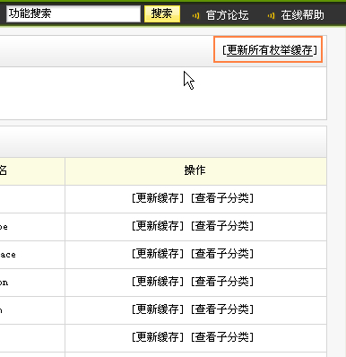
Task: Open 查看子分类 in the first row
Action: pyautogui.click(x=222, y=198)
